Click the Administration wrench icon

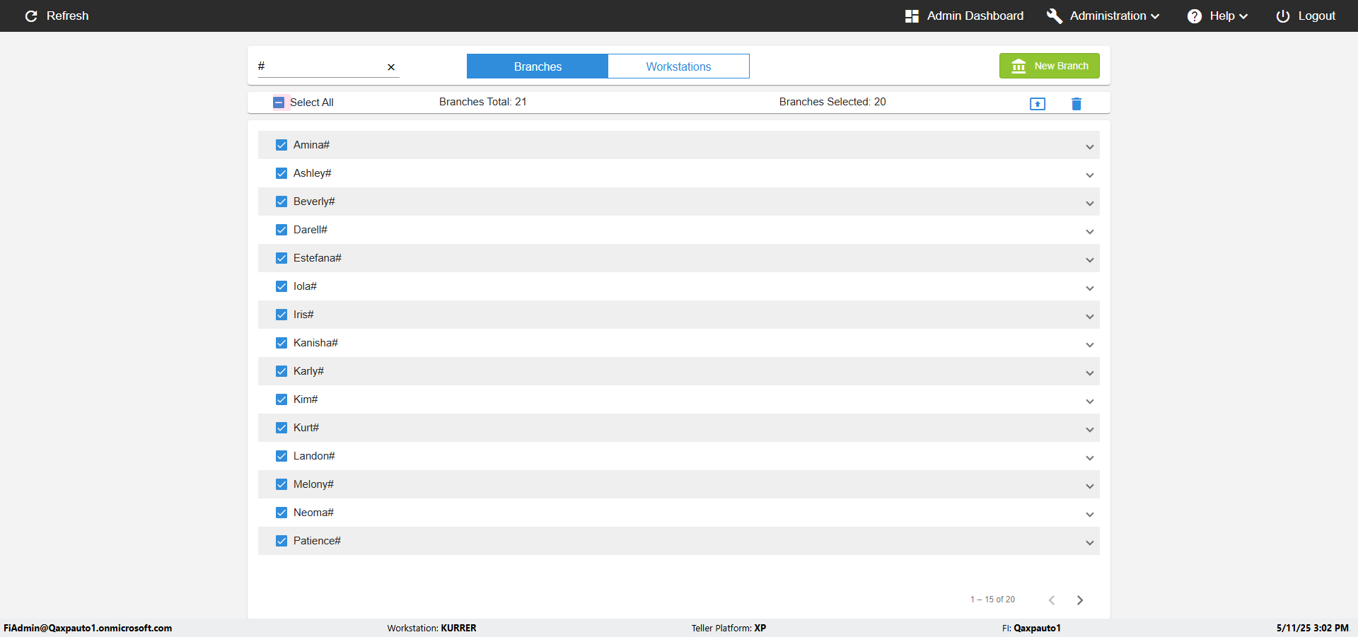point(1055,16)
